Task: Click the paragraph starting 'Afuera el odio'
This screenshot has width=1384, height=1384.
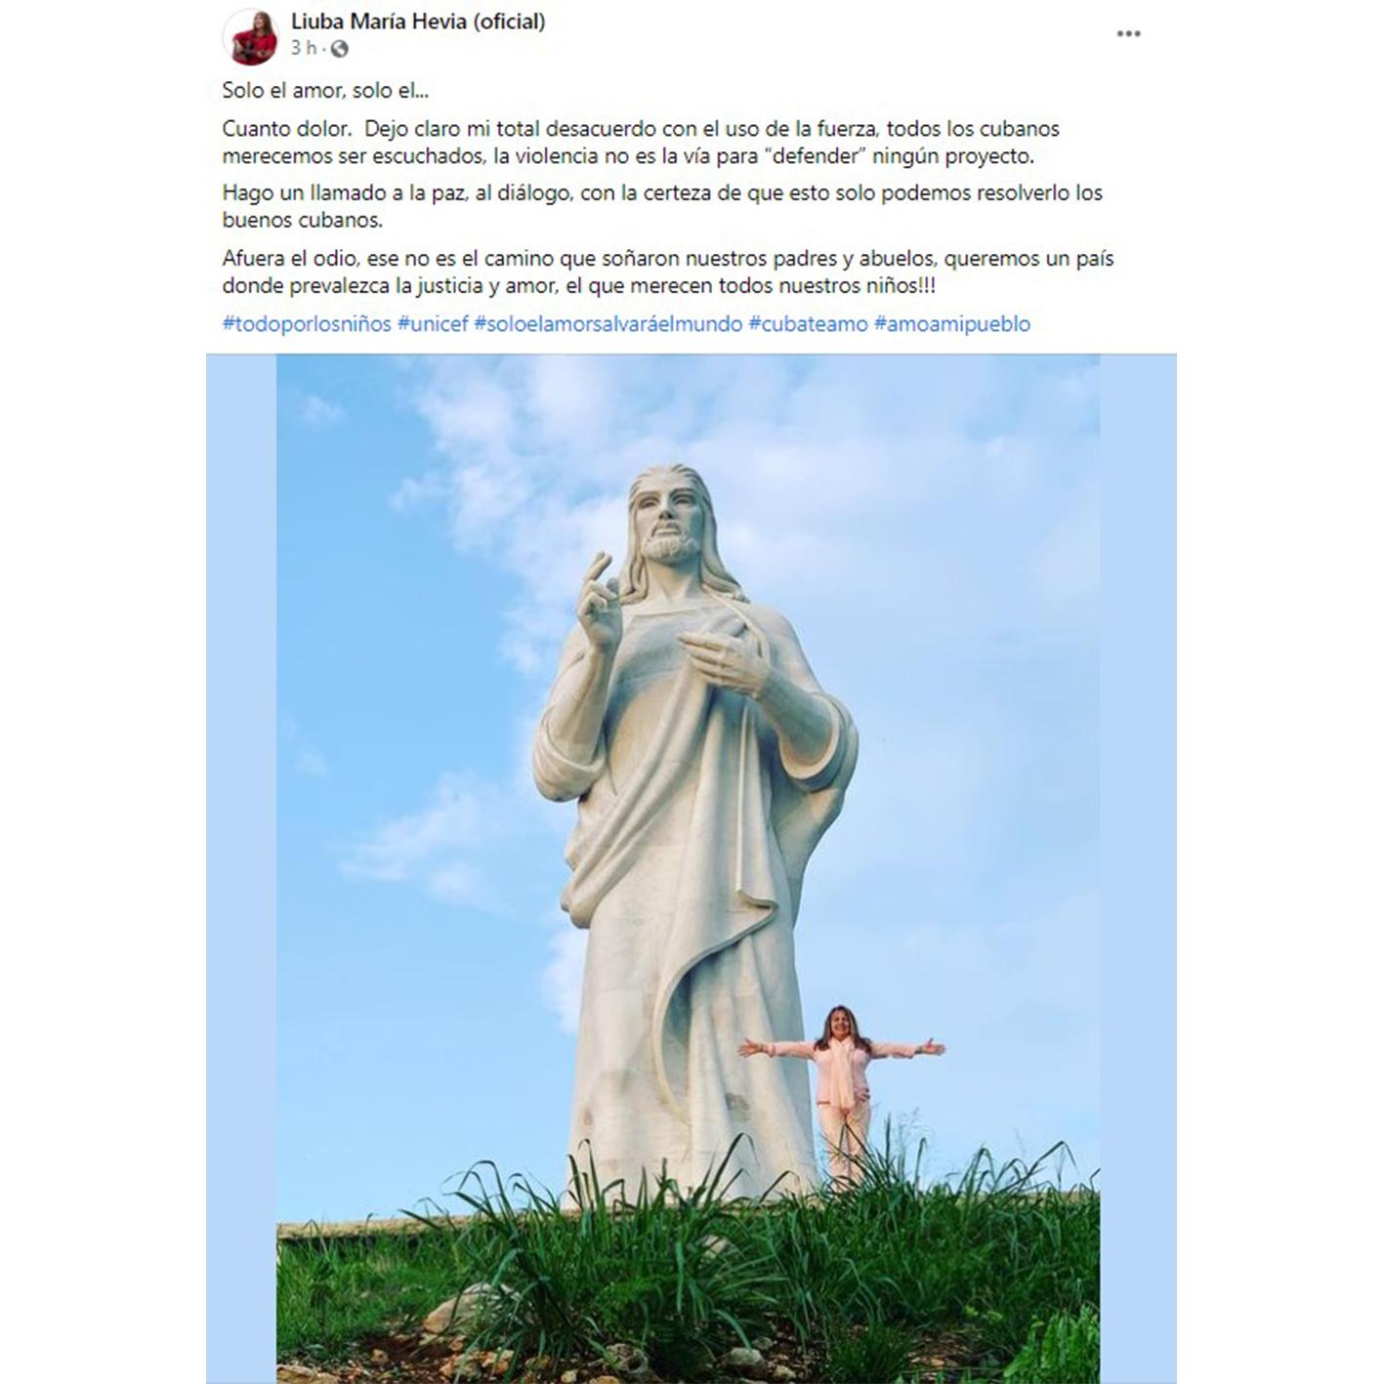Action: tap(668, 273)
